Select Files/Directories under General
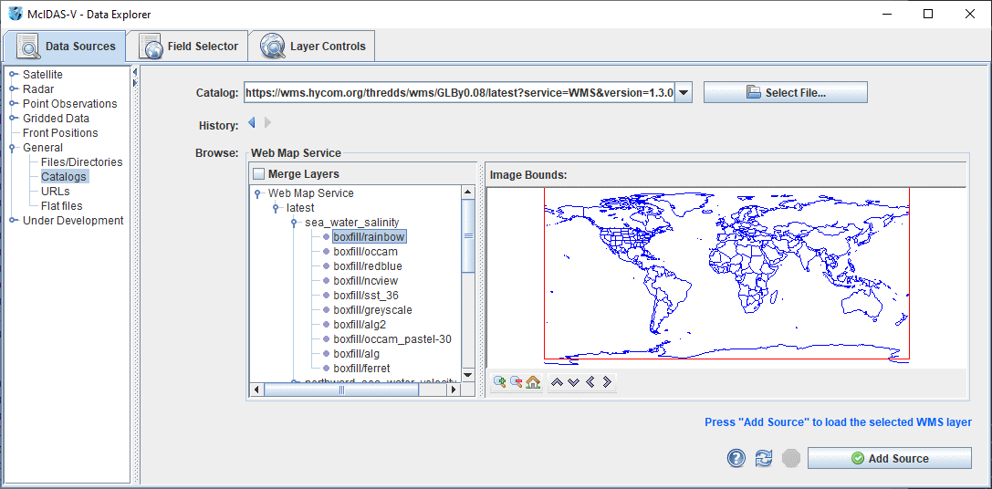 click(x=81, y=162)
